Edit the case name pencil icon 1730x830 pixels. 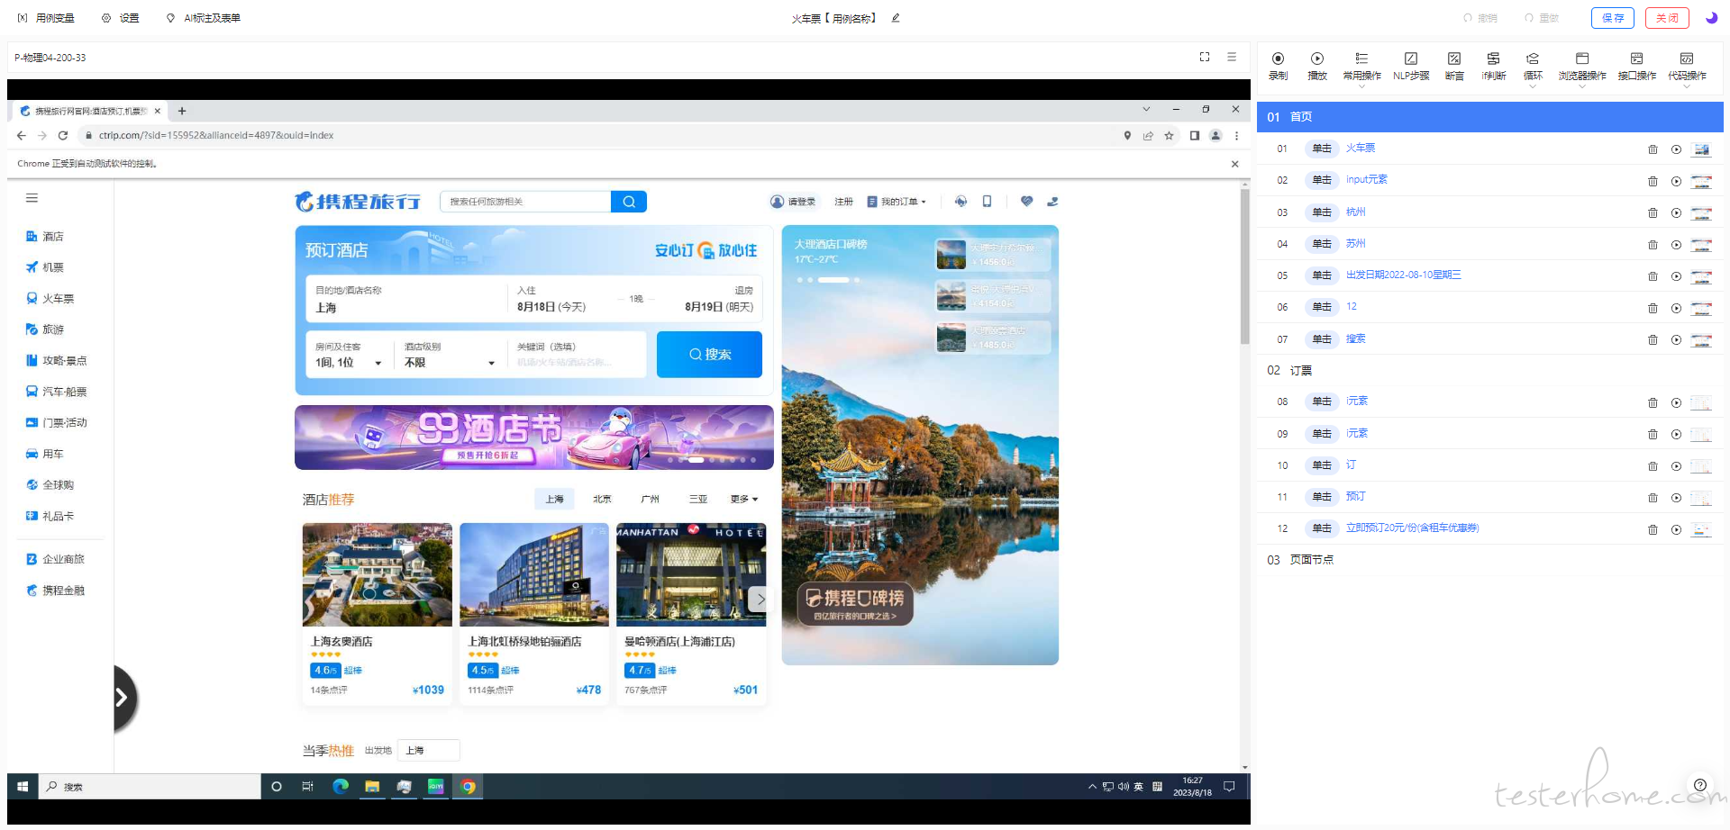[x=896, y=17]
